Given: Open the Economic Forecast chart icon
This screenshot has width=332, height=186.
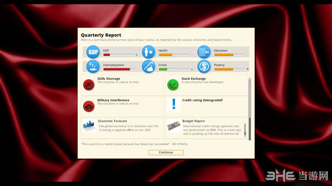Looking at the screenshot, I should pos(89,126).
